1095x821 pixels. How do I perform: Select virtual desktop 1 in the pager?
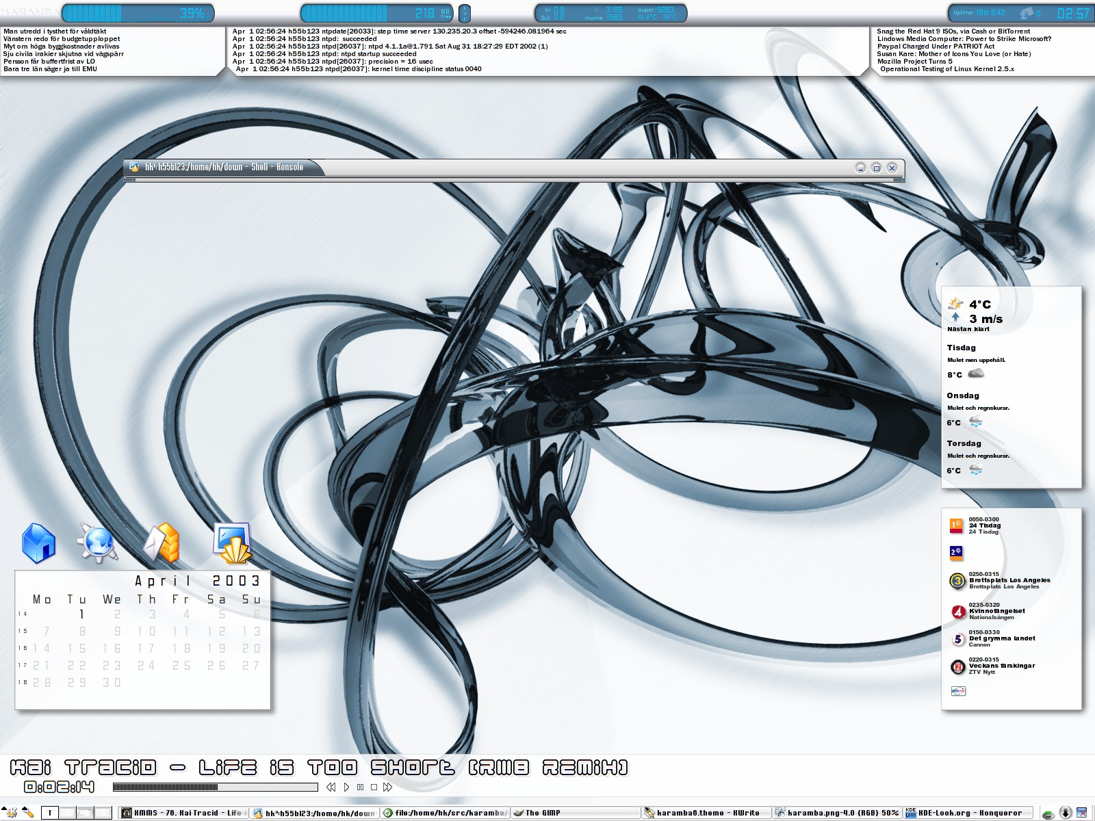[50, 813]
